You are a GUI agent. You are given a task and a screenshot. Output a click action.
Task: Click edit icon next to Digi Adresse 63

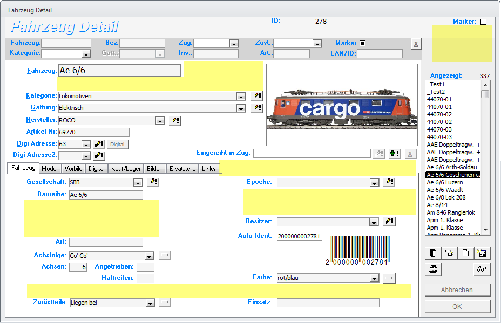99,145
